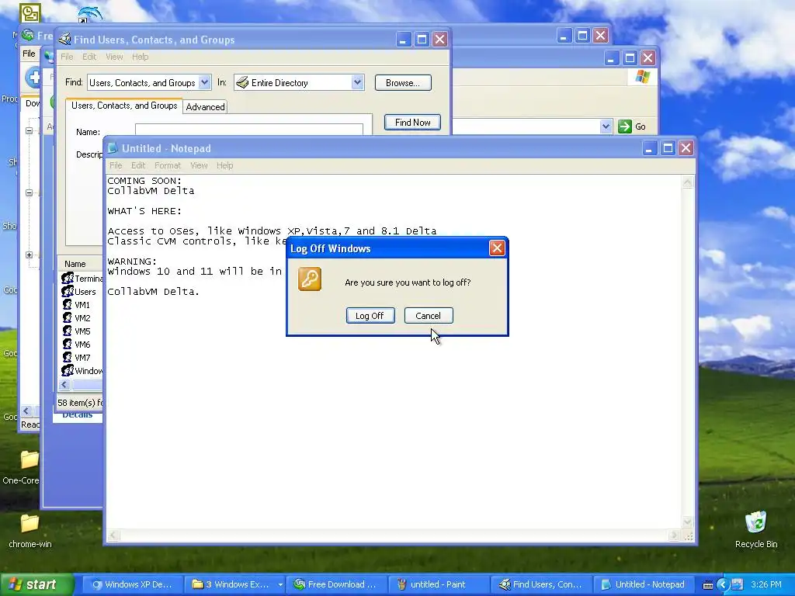Open Help menu in Find Users window
The width and height of the screenshot is (795, 596).
pyautogui.click(x=140, y=57)
